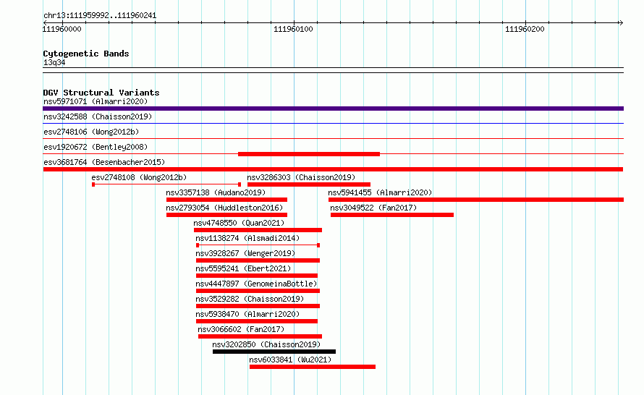Click the nsv5595241 red variant bar
644x395 pixels.
pos(257,276)
